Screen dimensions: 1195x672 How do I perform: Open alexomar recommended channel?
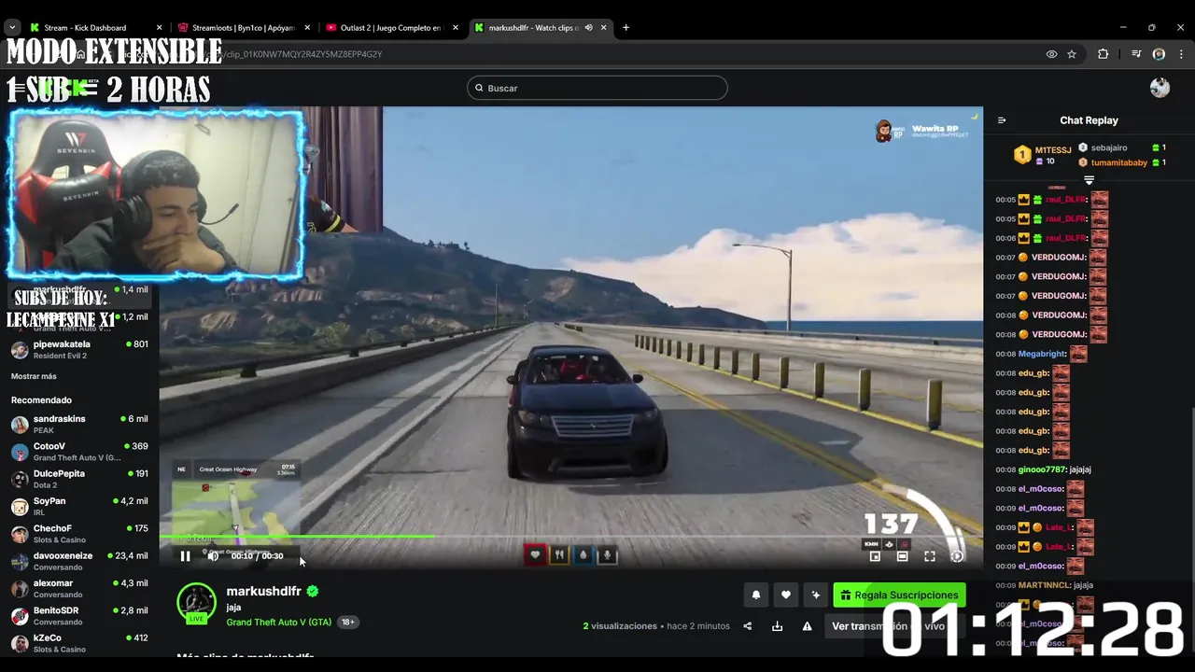tap(79, 588)
